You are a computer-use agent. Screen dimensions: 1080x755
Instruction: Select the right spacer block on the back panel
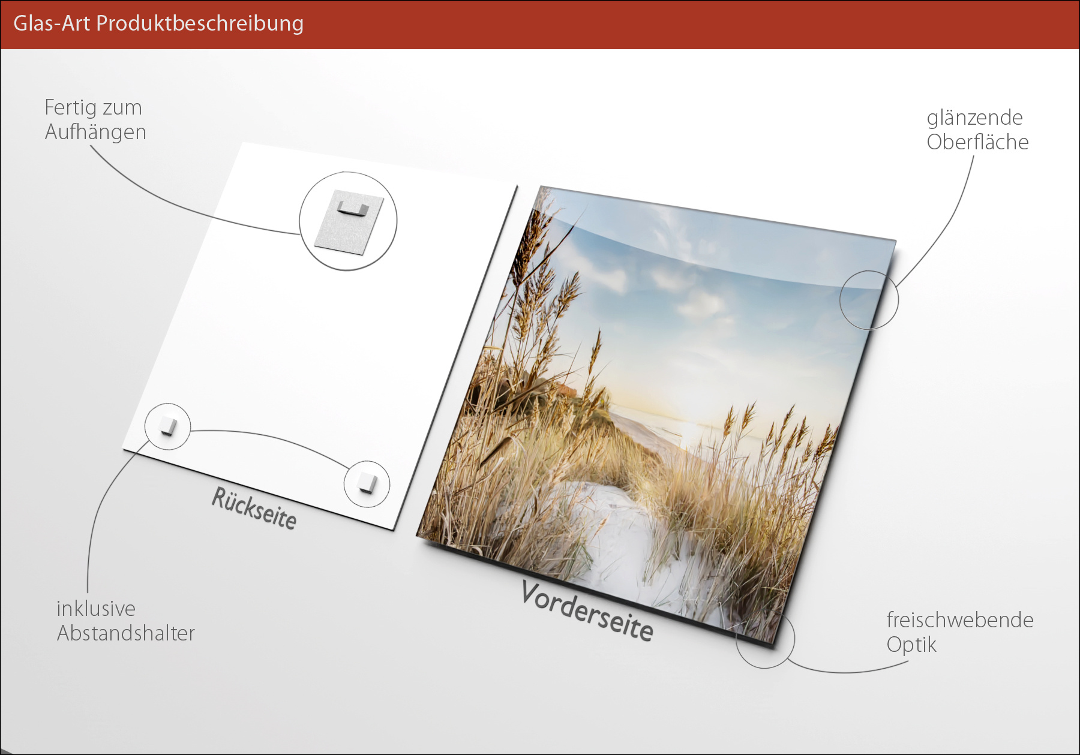pyautogui.click(x=367, y=483)
